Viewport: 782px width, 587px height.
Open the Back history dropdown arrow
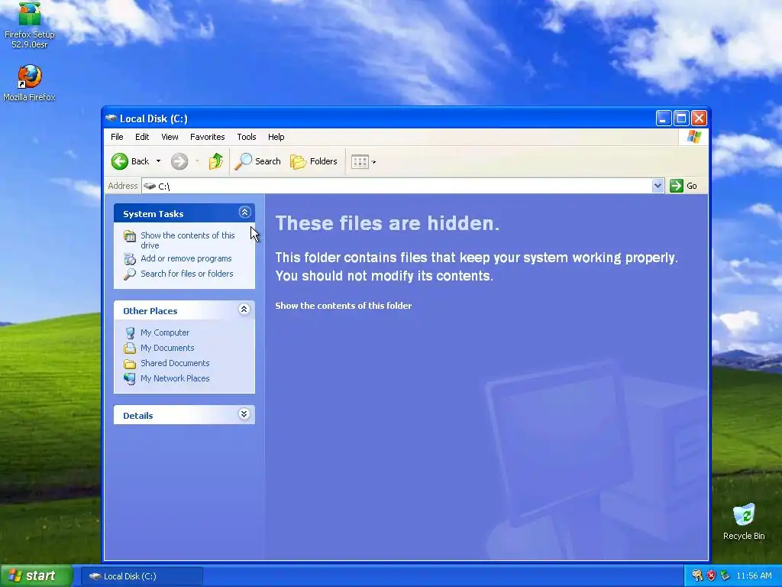click(x=159, y=161)
